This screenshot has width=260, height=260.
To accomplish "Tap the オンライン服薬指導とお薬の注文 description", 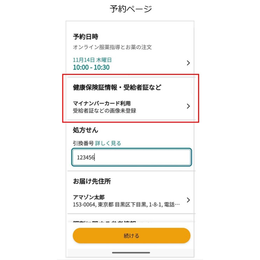I will [x=112, y=47].
